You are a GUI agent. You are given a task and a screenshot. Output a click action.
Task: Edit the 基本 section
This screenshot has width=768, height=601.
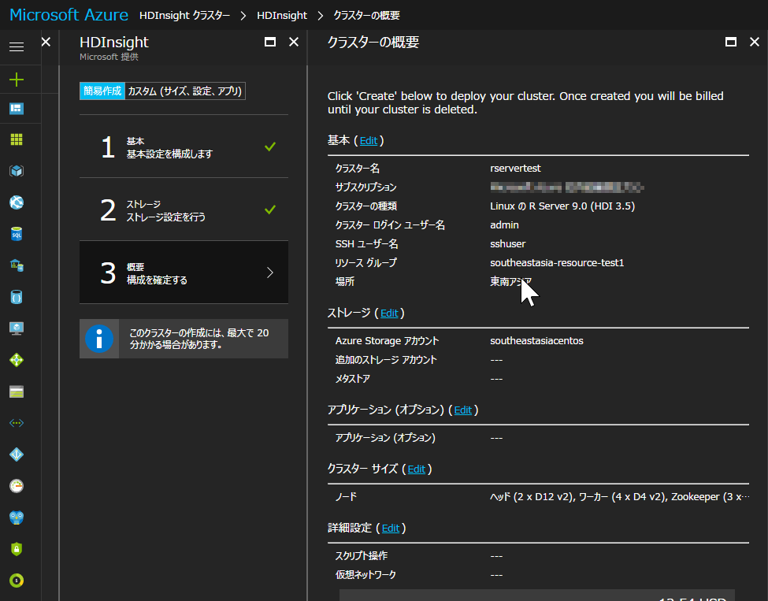369,141
